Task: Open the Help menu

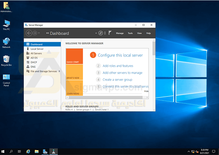Action: coord(149,33)
